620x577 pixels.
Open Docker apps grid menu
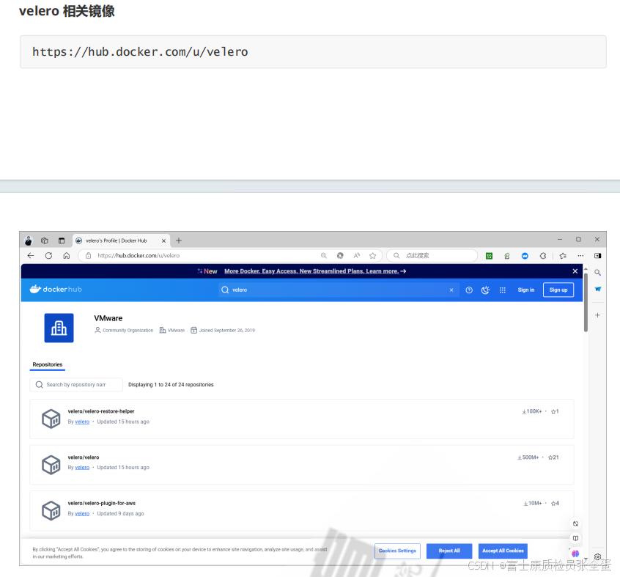502,290
